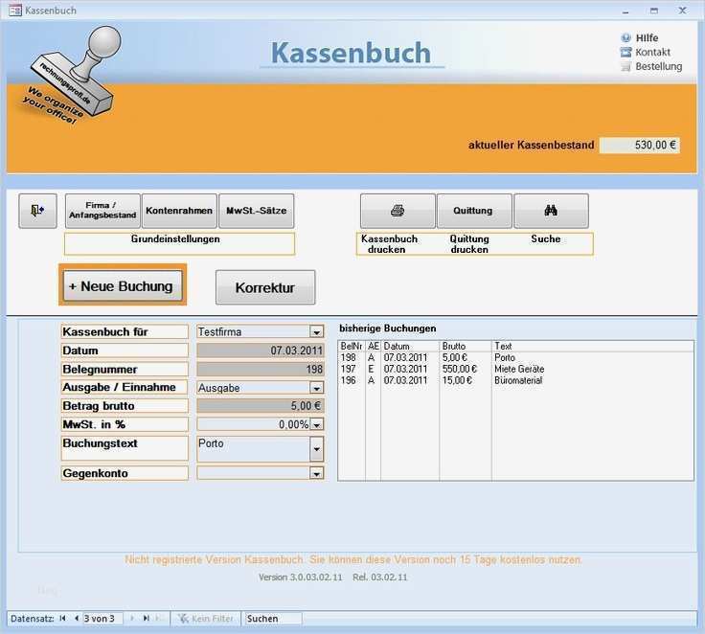Click the Bestellung icon
Image resolution: width=705 pixels, height=634 pixels.
coord(625,66)
